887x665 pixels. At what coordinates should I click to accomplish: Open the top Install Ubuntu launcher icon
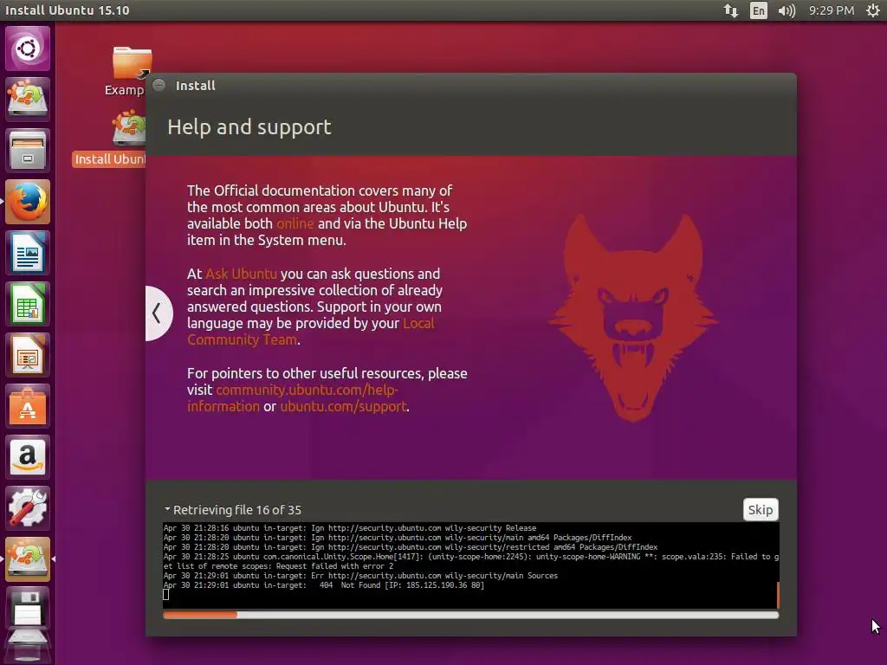click(28, 99)
